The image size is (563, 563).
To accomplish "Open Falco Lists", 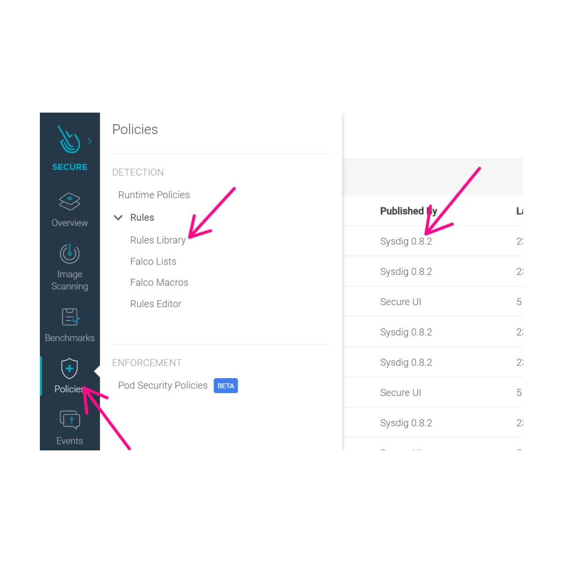I will click(x=153, y=261).
